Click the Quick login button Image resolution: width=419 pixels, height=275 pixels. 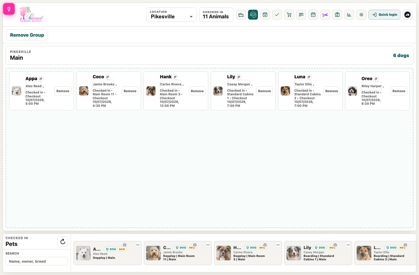(x=384, y=15)
